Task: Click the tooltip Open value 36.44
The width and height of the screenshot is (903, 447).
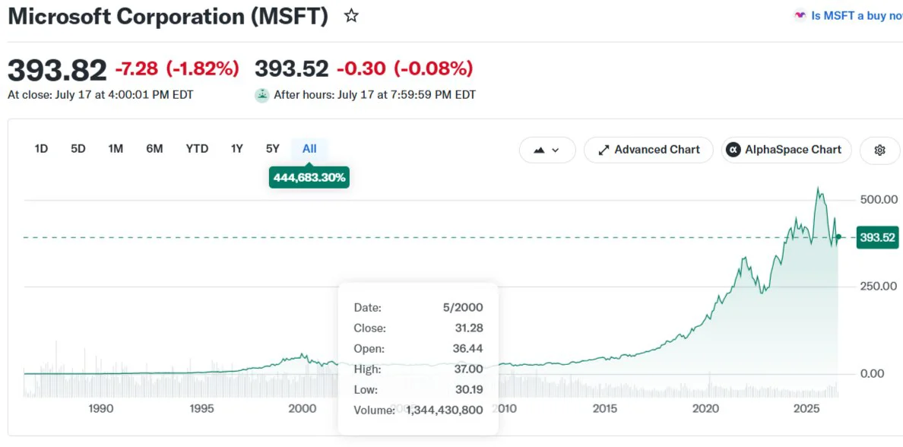Action: point(467,348)
